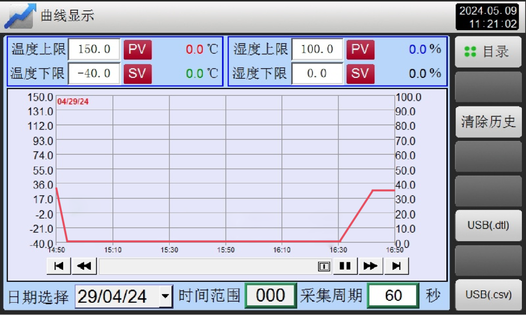Click the fast-forward double-arrow button
The image size is (526, 315).
point(370,266)
